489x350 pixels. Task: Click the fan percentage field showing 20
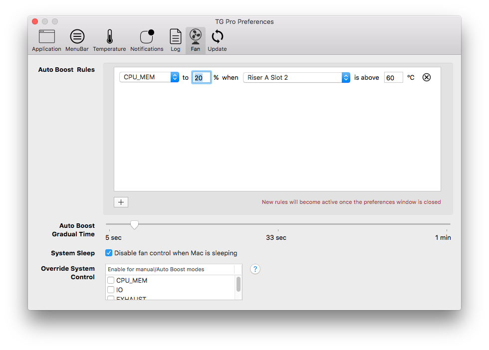click(201, 77)
